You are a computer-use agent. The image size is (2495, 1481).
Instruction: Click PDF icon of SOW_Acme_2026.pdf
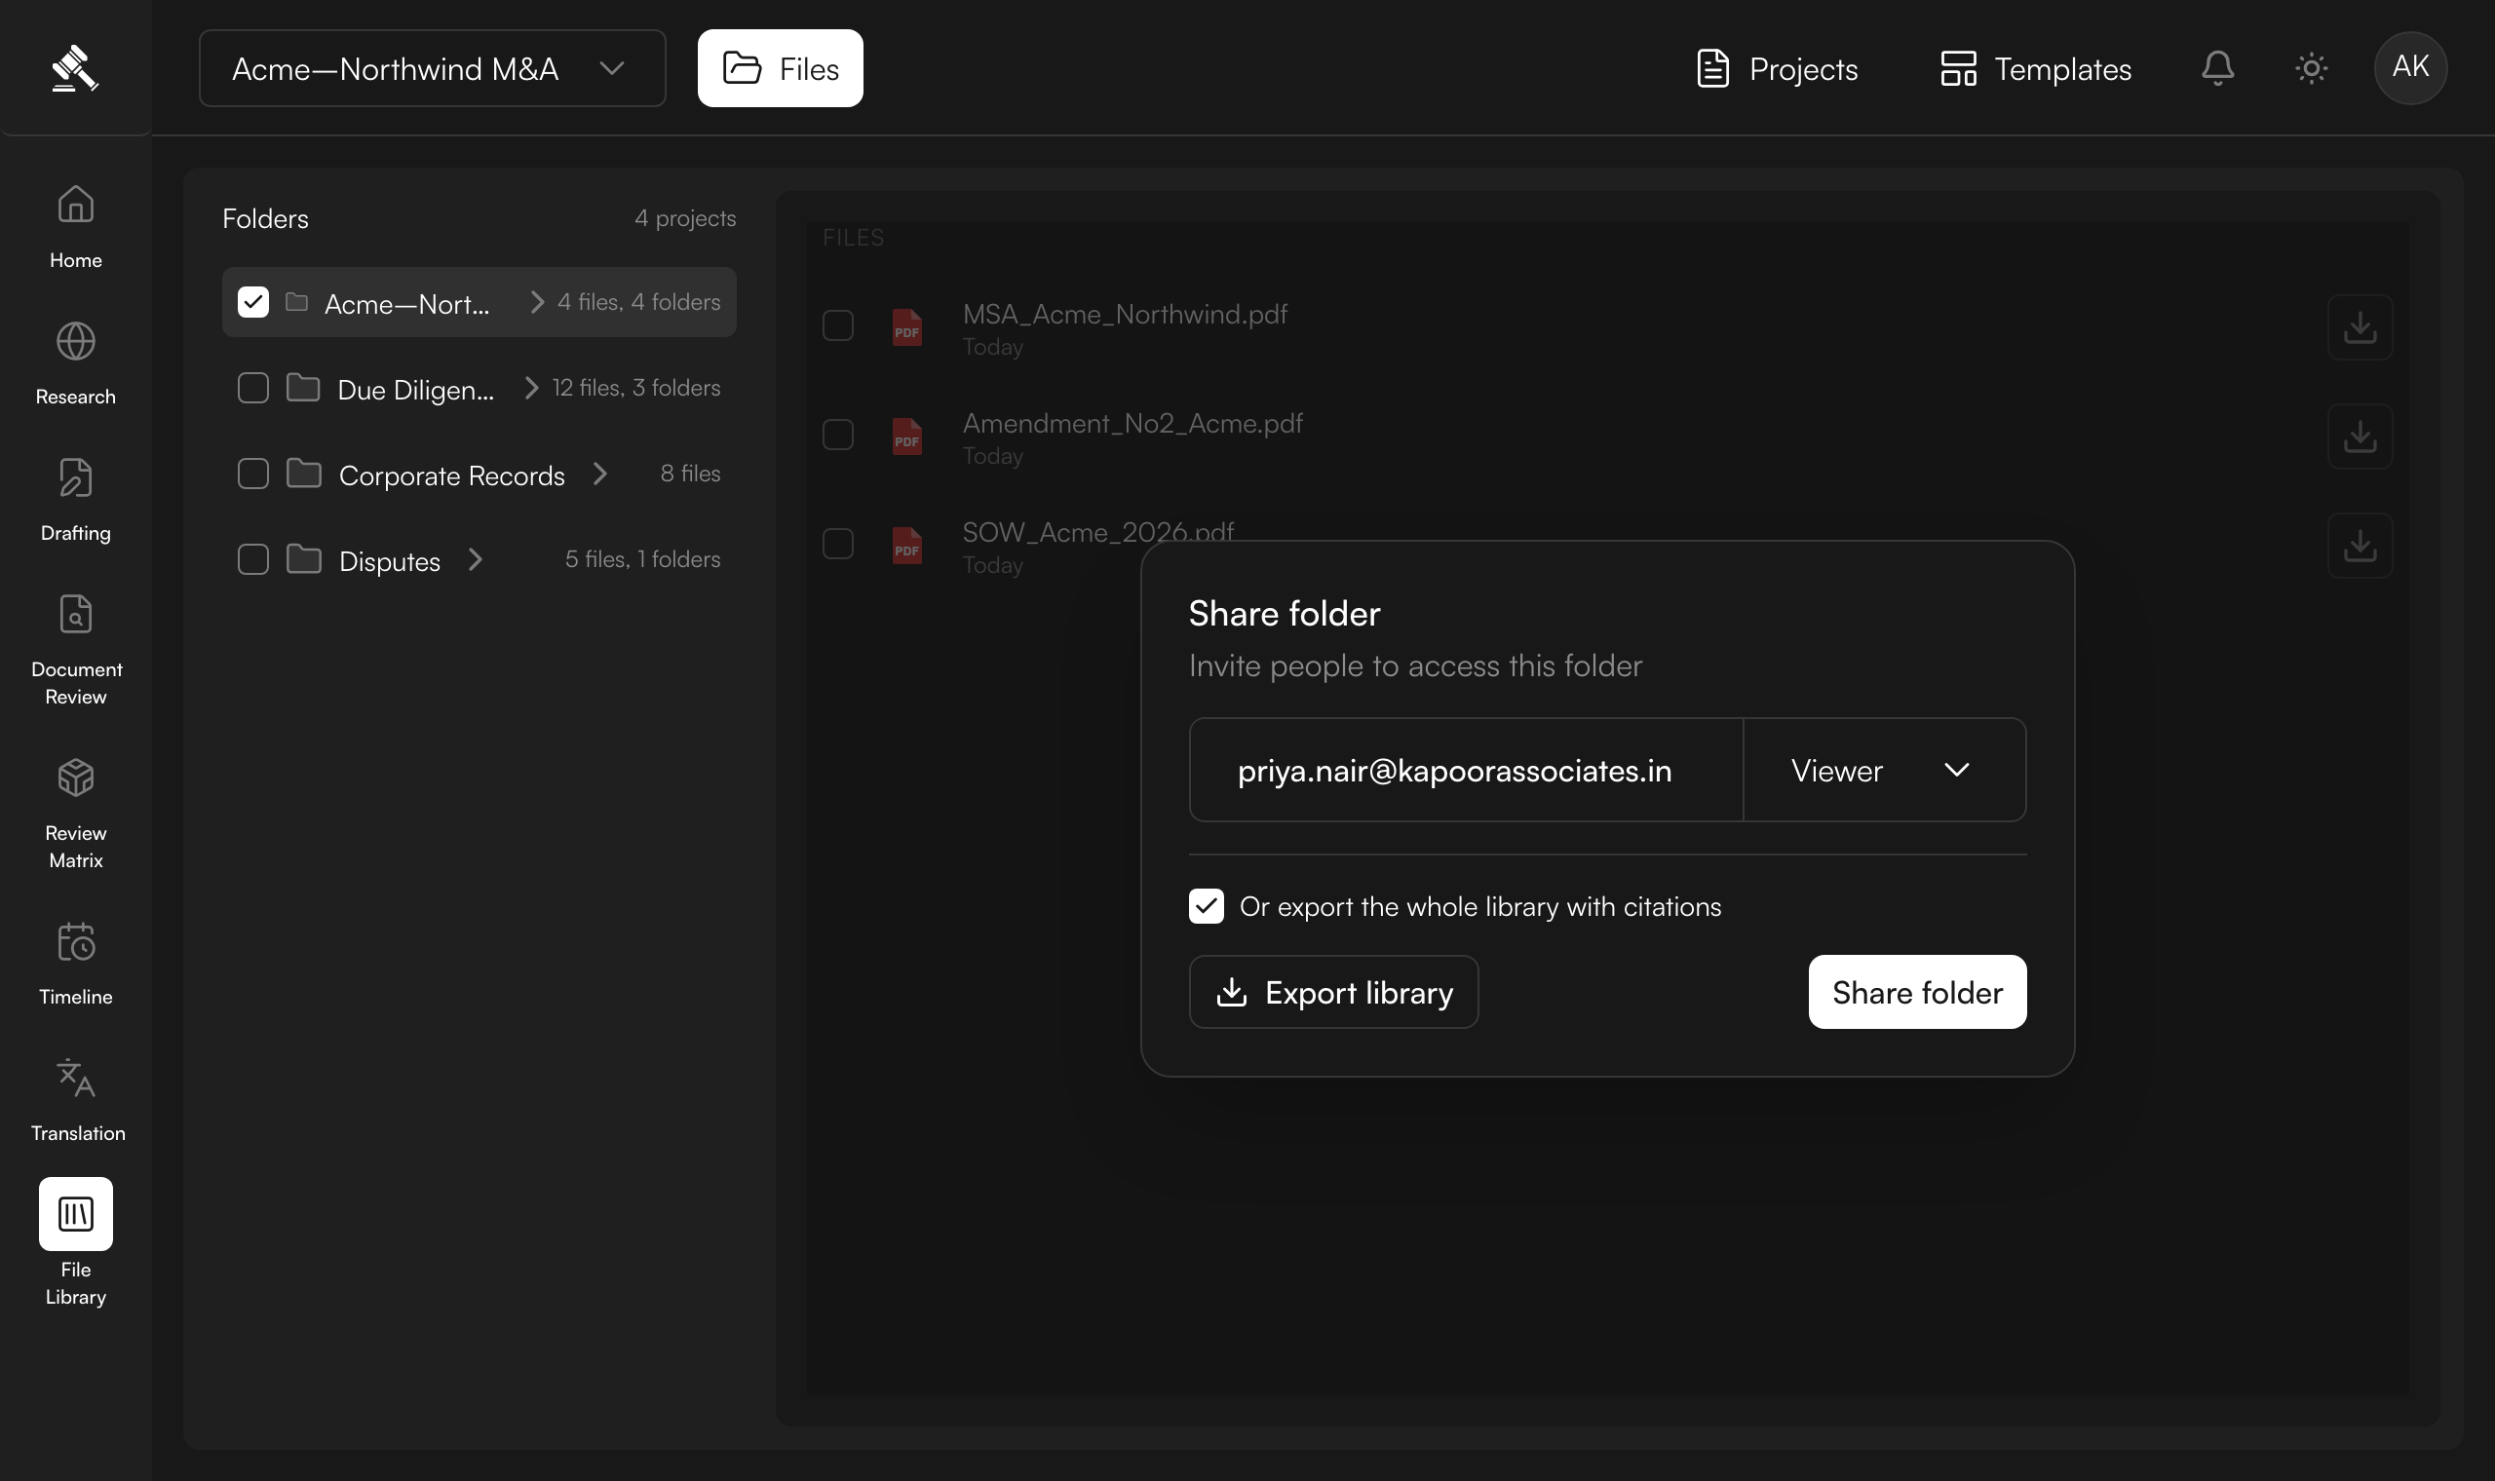click(906, 545)
